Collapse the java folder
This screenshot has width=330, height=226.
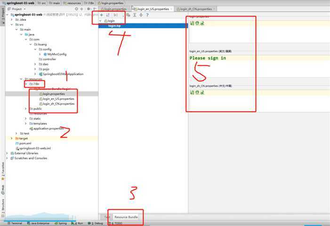point(21,34)
